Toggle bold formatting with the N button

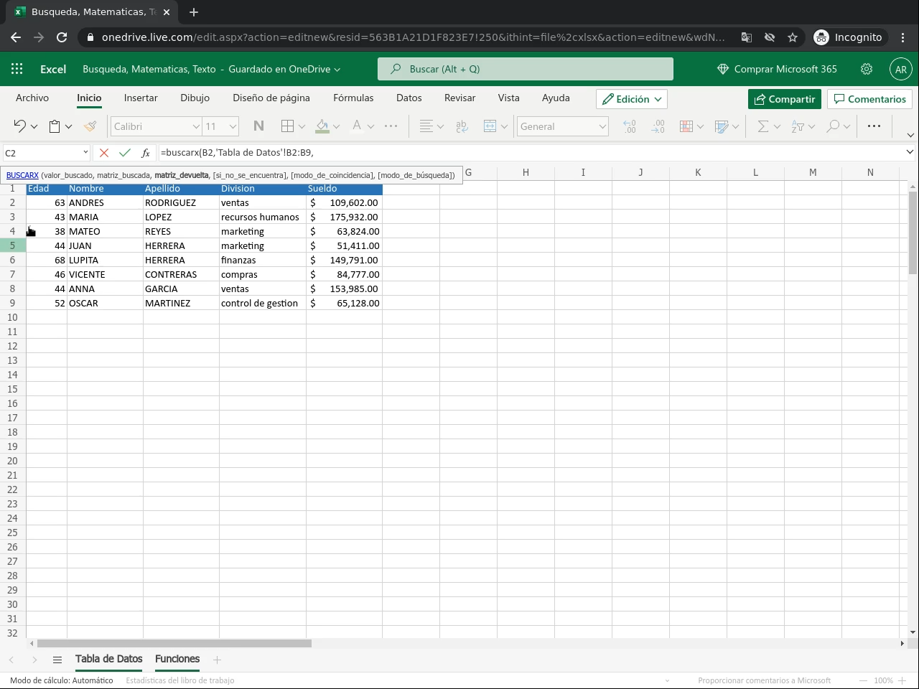tap(258, 126)
